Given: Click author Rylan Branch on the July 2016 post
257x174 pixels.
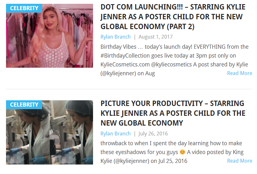Looking at the screenshot, I should pos(116,134).
